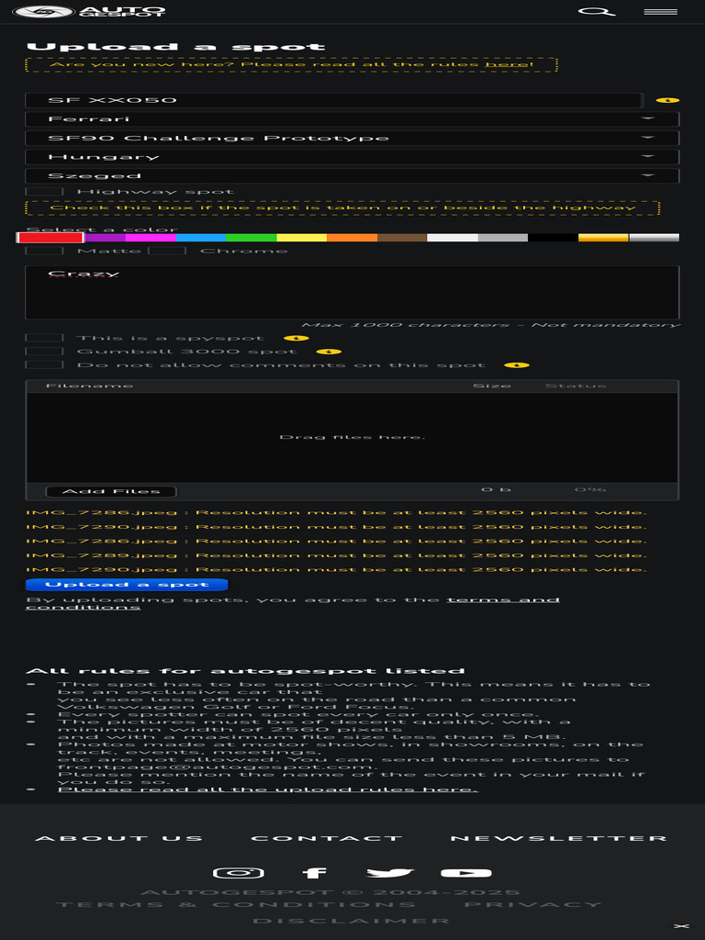Click the Drag files here area

point(352,438)
